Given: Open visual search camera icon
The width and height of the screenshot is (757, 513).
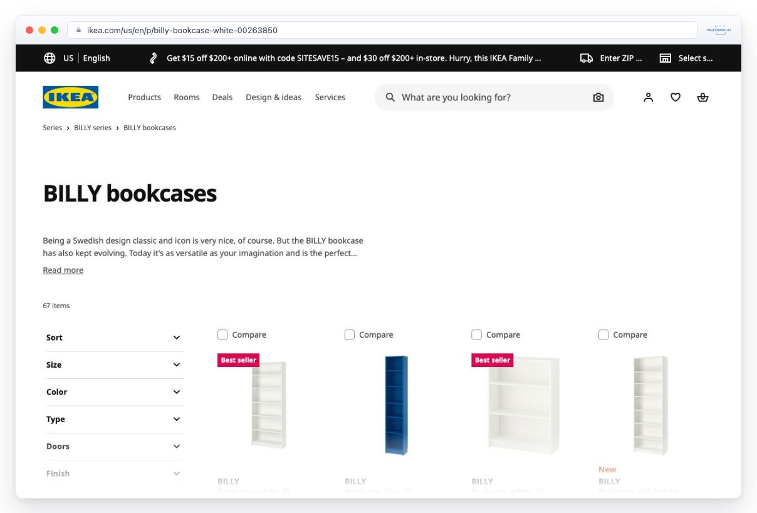Looking at the screenshot, I should (x=598, y=97).
